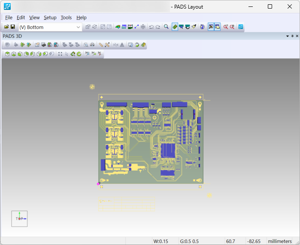Click the 3D display options icon
The height and width of the screenshot is (245, 300).
(37, 45)
